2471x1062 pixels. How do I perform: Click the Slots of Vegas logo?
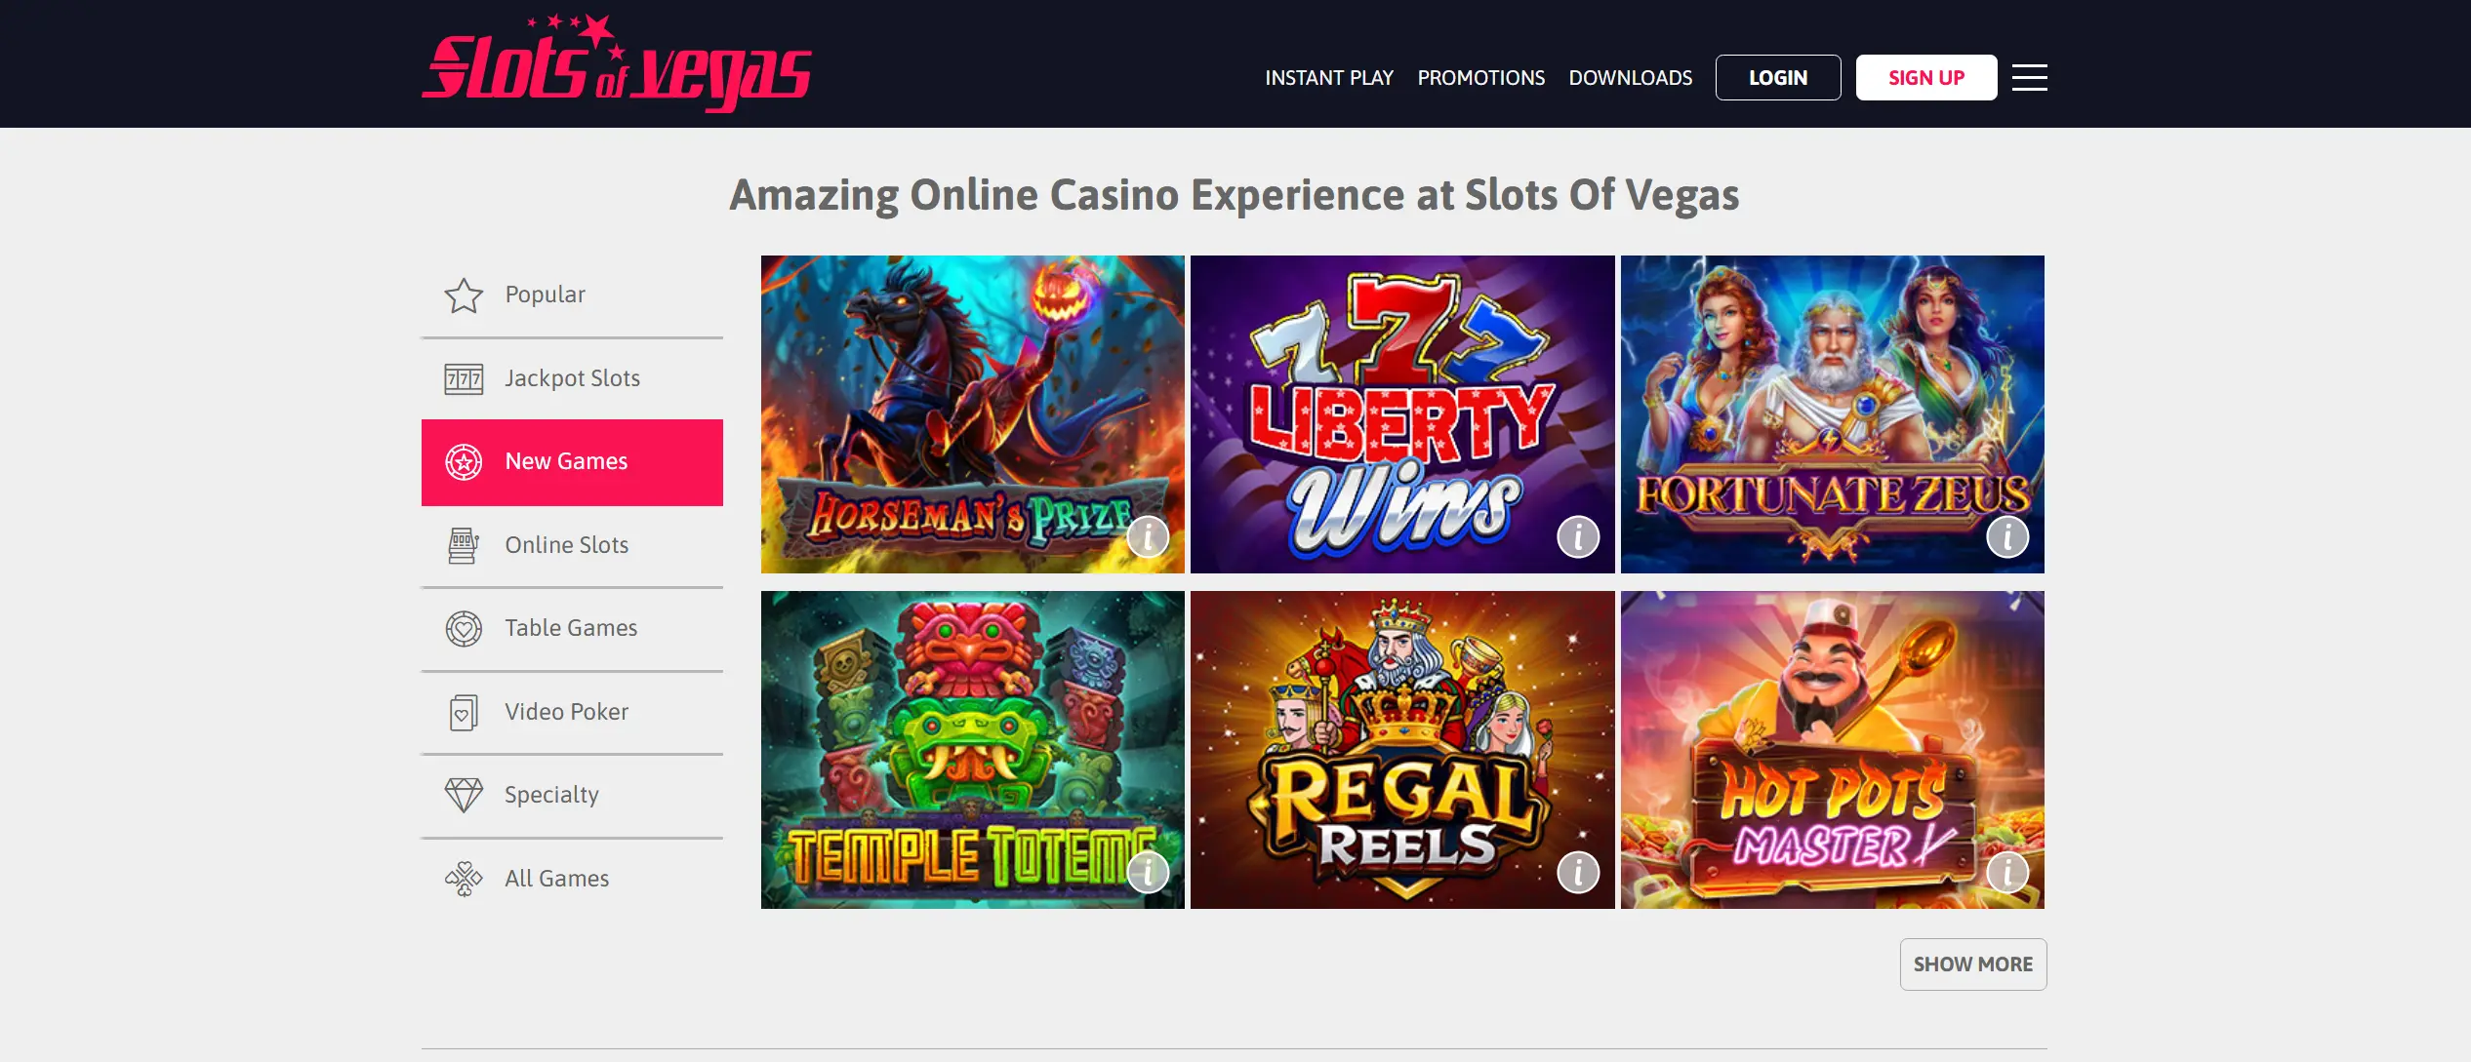[x=616, y=63]
